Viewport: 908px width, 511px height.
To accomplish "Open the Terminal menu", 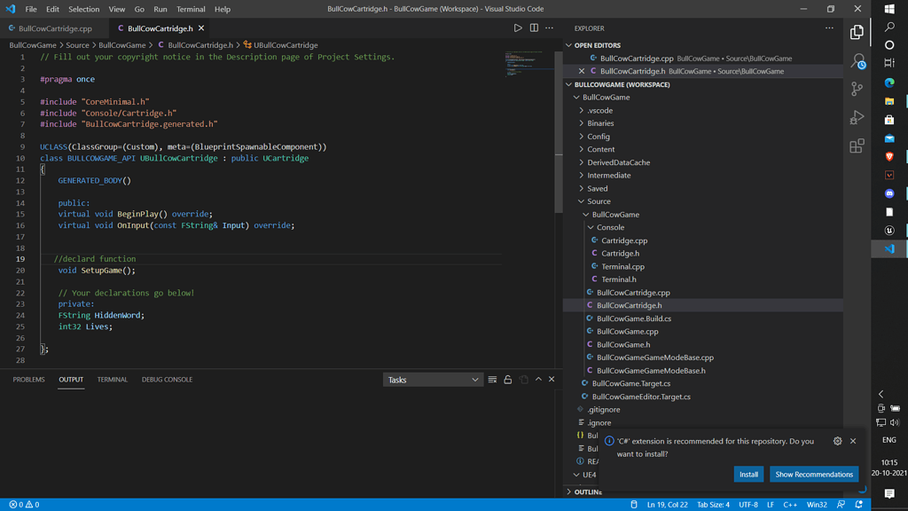I will (192, 9).
